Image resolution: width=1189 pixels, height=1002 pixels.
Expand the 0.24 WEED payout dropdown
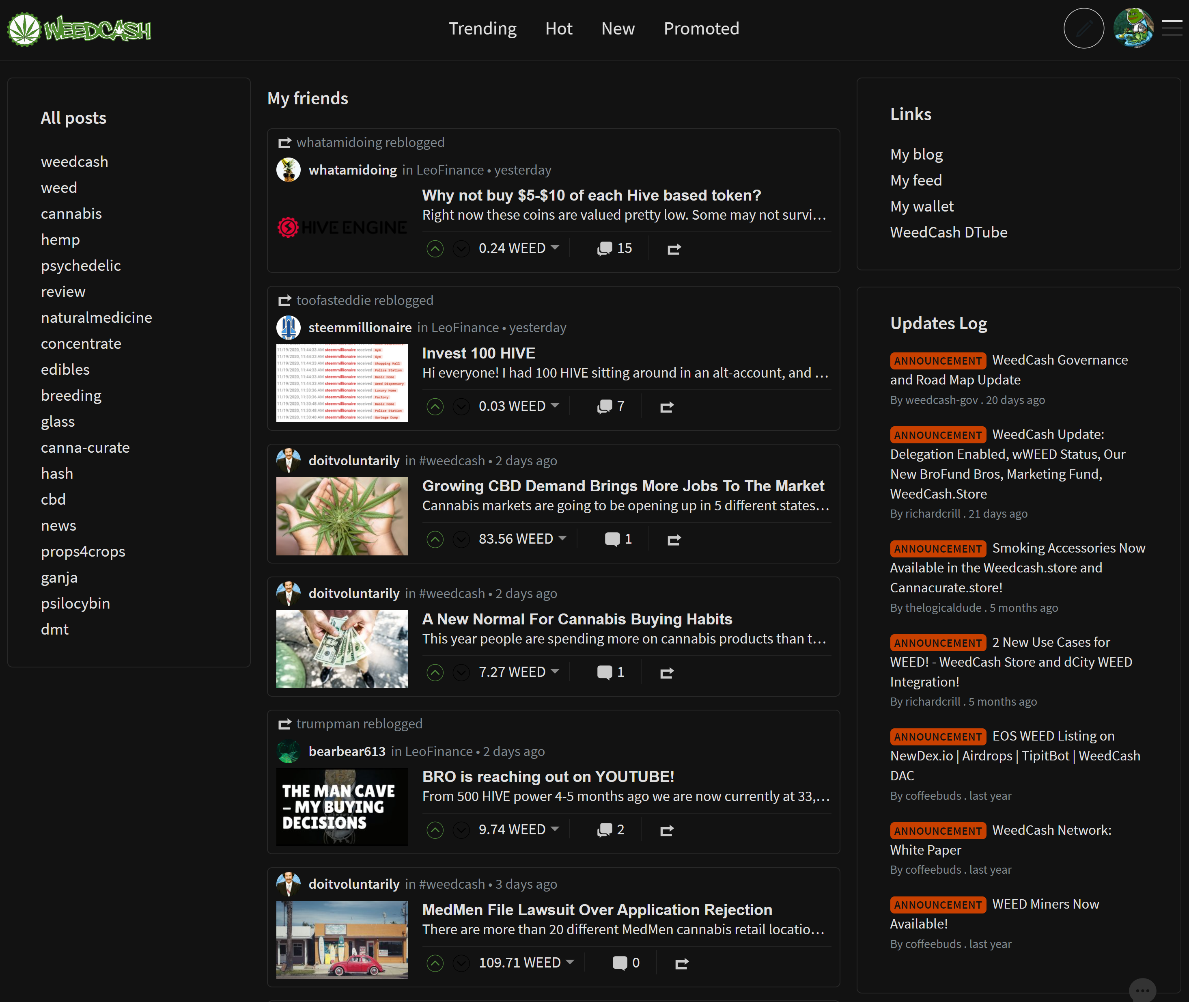[555, 248]
